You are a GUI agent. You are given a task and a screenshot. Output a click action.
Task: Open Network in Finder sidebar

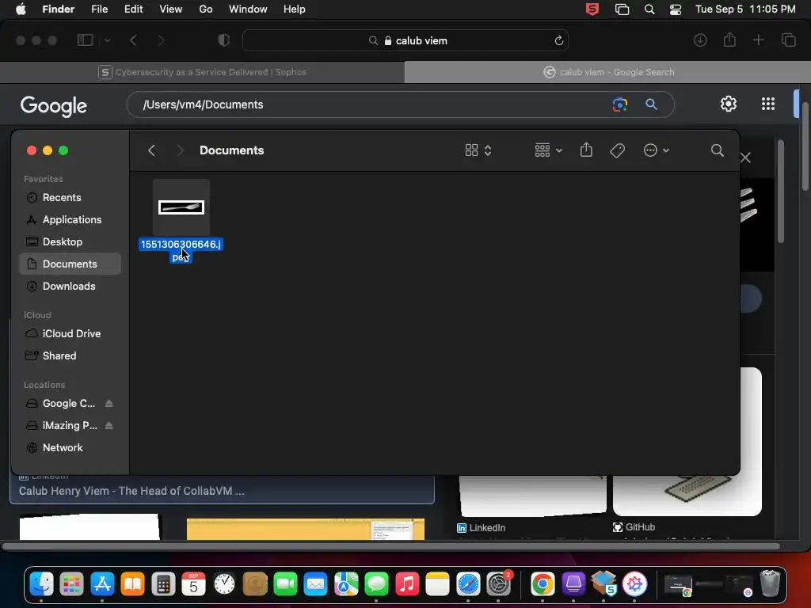pyautogui.click(x=70, y=448)
